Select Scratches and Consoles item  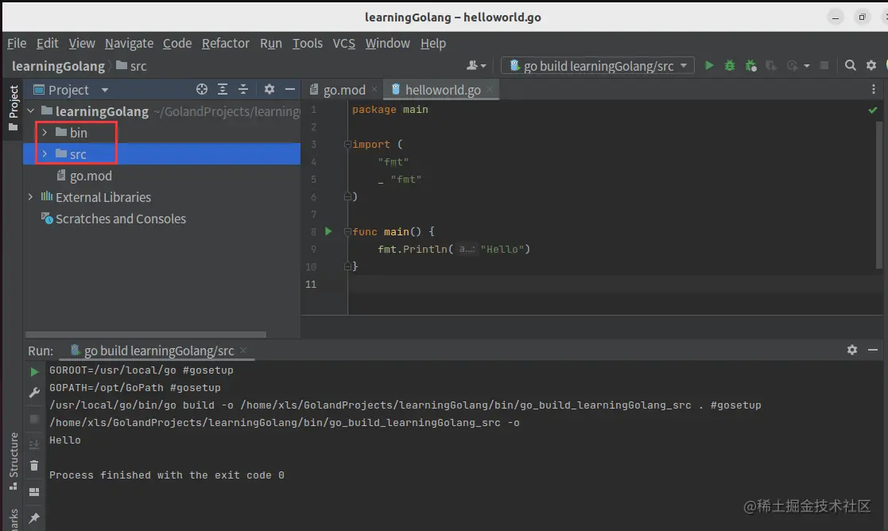coord(113,219)
